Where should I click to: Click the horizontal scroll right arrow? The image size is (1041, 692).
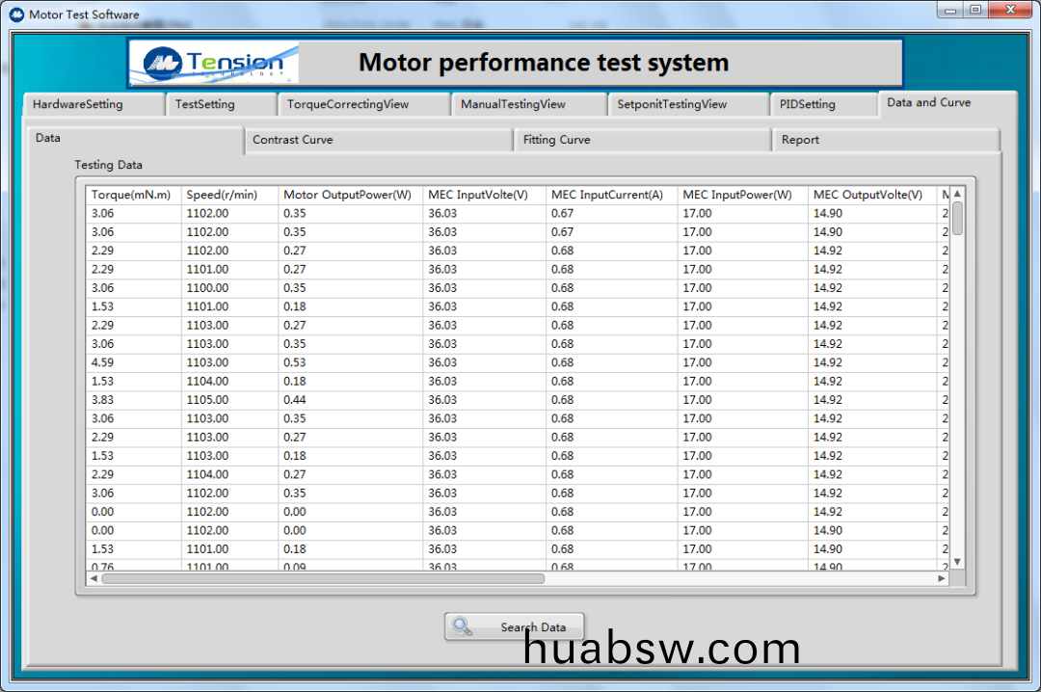942,579
